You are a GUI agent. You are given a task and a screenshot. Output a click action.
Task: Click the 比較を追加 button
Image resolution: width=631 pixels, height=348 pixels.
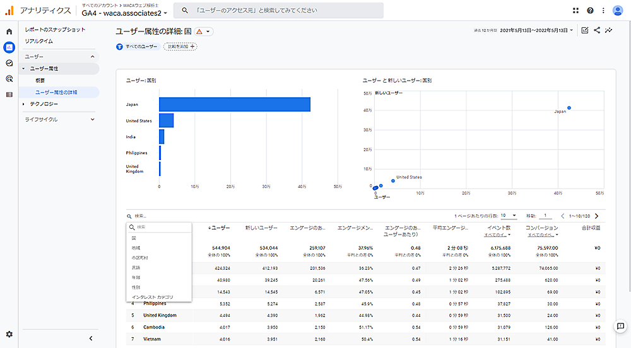[180, 47]
